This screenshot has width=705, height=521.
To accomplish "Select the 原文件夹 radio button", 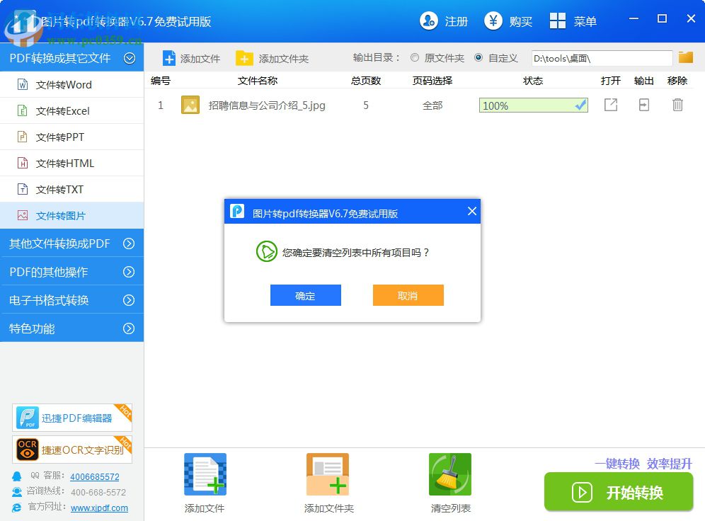I will point(415,59).
